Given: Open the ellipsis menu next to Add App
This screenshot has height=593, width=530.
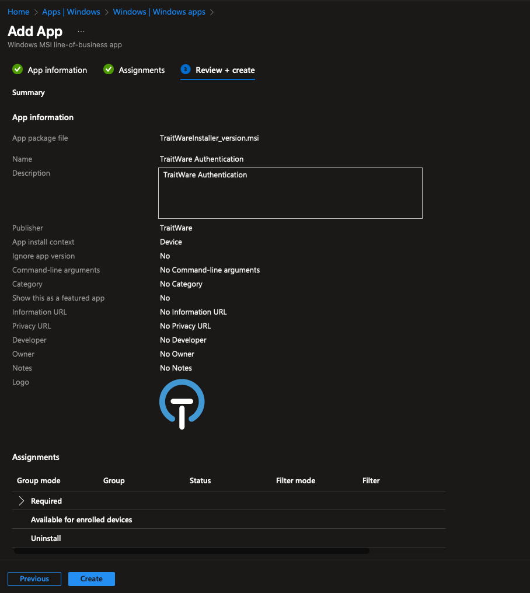Looking at the screenshot, I should tap(81, 32).
